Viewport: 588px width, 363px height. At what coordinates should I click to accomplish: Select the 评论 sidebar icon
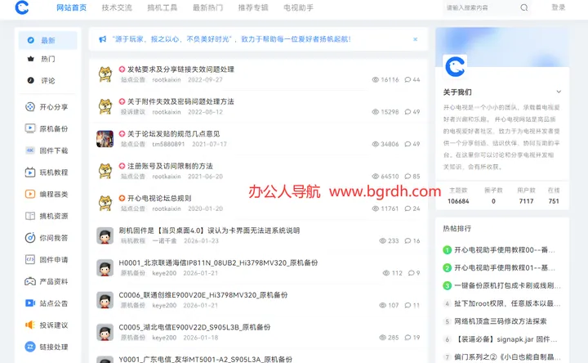click(31, 80)
